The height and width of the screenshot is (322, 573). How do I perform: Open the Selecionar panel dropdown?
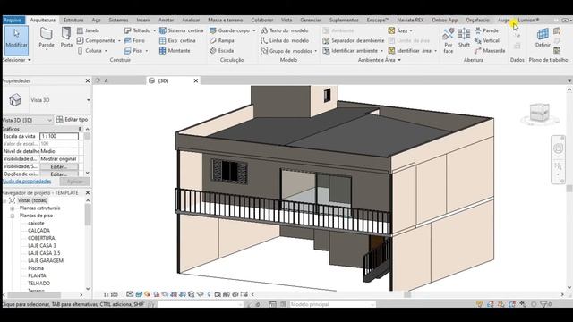16,60
